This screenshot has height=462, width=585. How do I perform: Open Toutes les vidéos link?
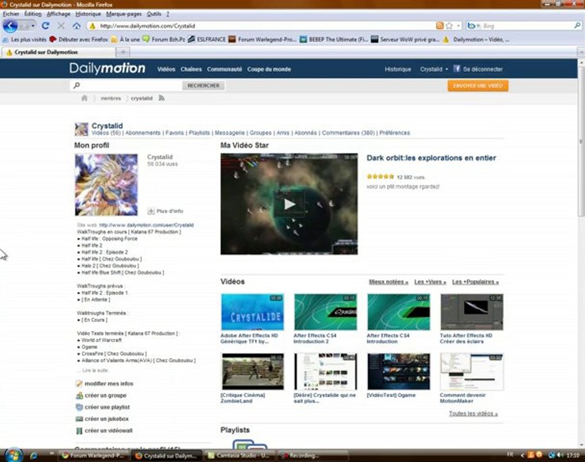coord(473,413)
